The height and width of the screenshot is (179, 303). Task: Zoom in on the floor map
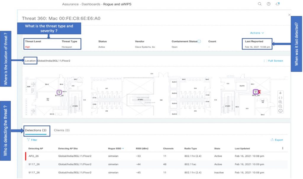[280, 102]
